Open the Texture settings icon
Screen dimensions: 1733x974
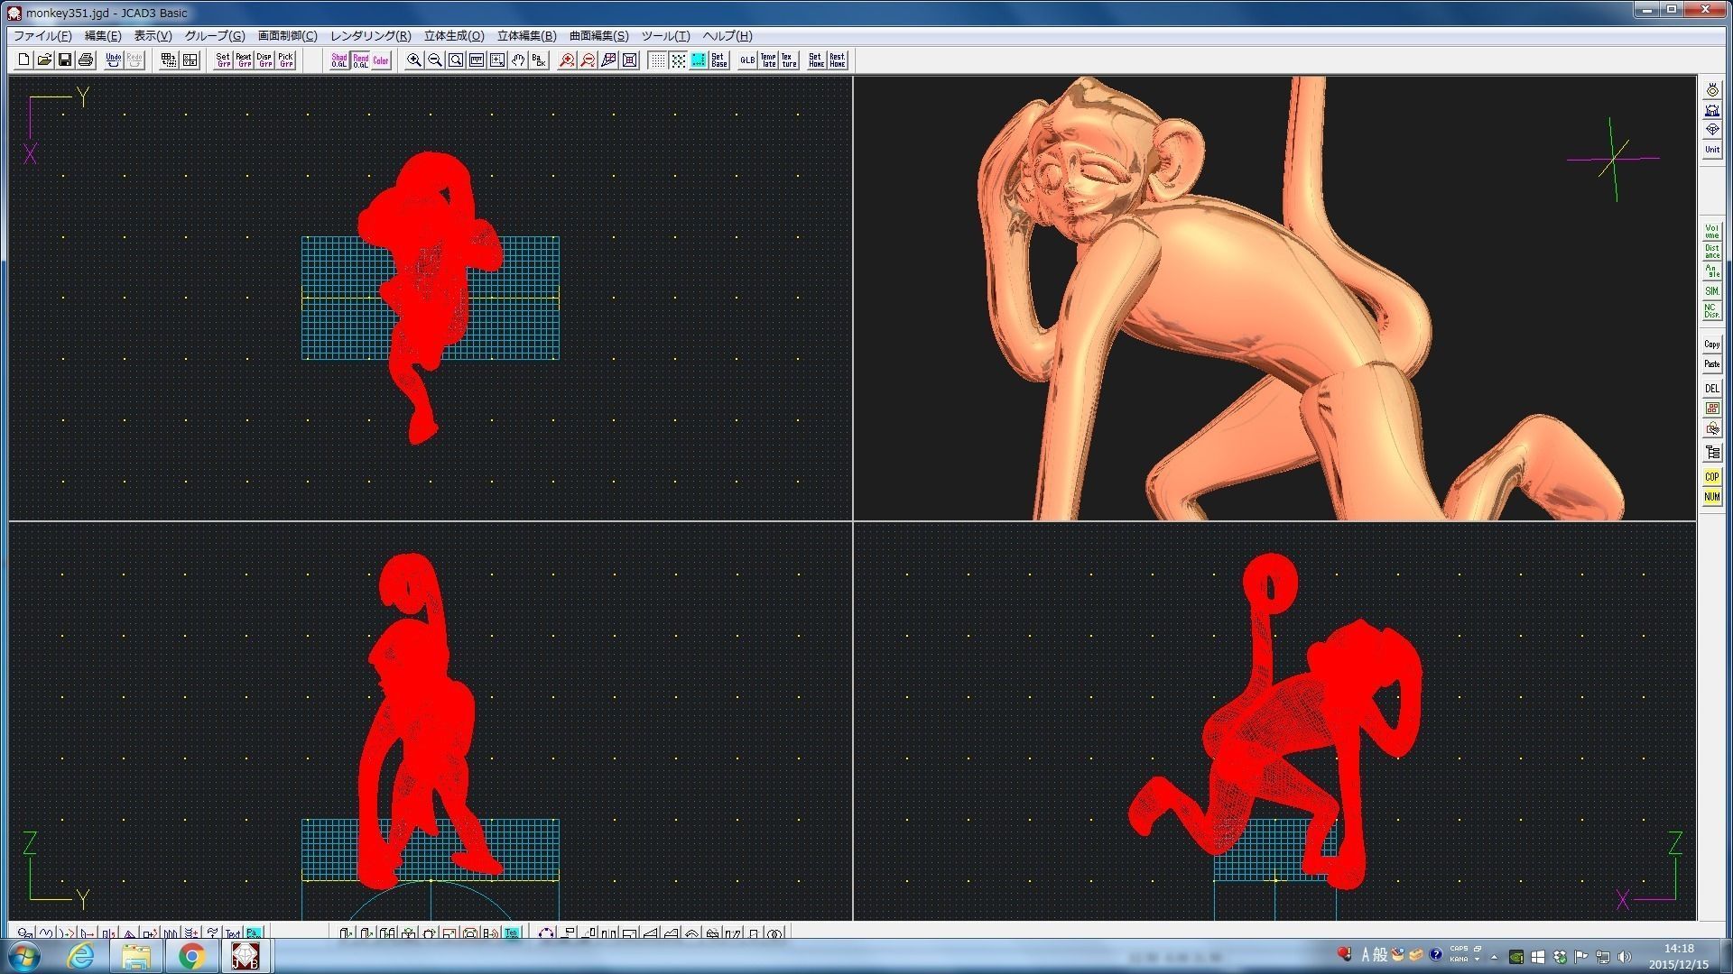coord(789,60)
